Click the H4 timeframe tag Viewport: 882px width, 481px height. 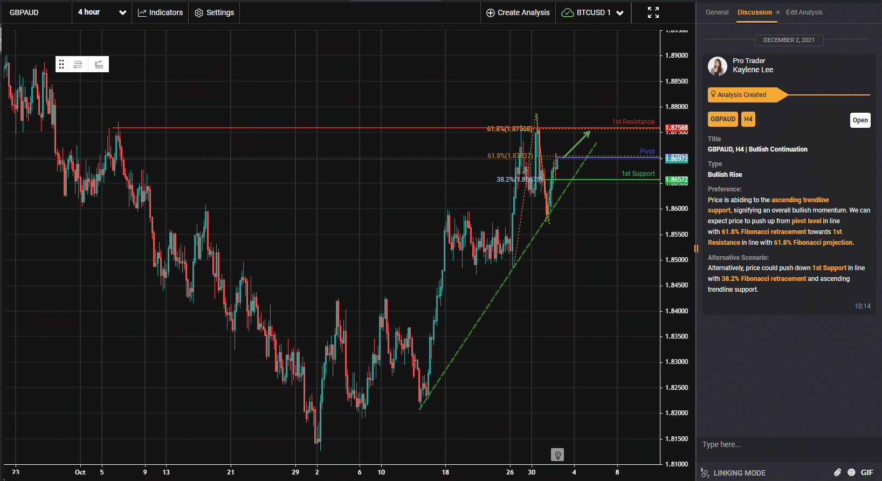(x=748, y=119)
